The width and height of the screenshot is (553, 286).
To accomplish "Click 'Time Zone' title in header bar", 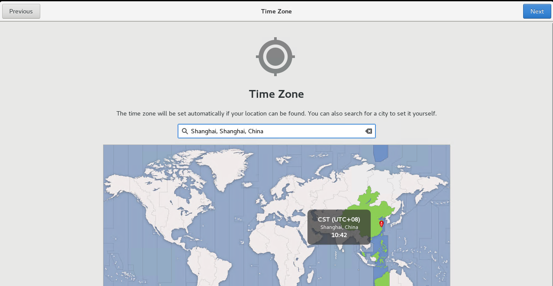I will pos(276,11).
